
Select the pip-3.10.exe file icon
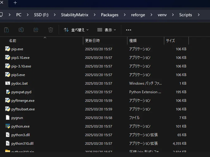(8, 66)
